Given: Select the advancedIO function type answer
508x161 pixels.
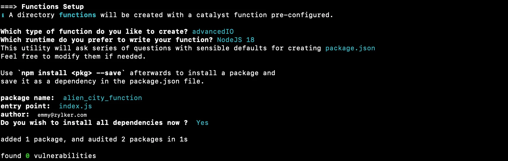Looking at the screenshot, I should (213, 31).
